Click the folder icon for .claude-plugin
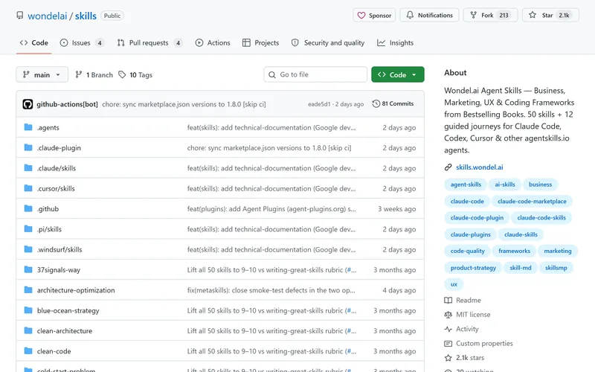 (28, 147)
